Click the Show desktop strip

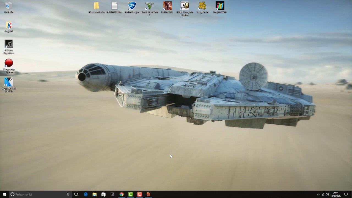(351, 194)
